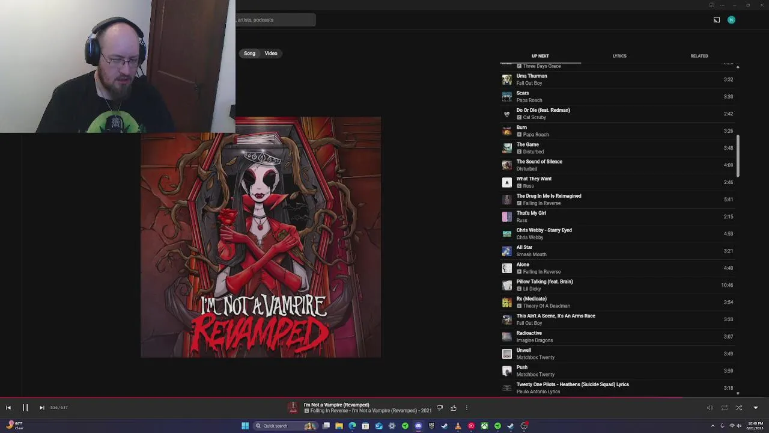Play Pillow Talking (feat. Brain)
Image resolution: width=769 pixels, height=433 pixels.
pos(618,285)
